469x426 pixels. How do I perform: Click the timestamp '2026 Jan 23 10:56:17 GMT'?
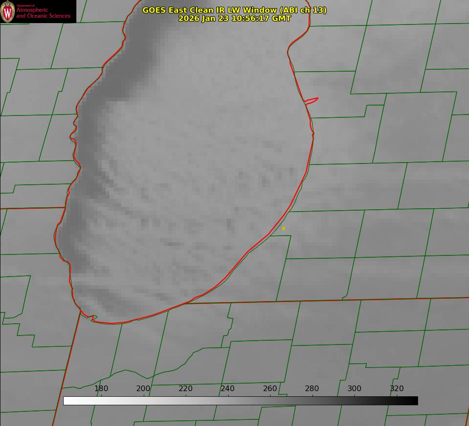click(x=235, y=18)
